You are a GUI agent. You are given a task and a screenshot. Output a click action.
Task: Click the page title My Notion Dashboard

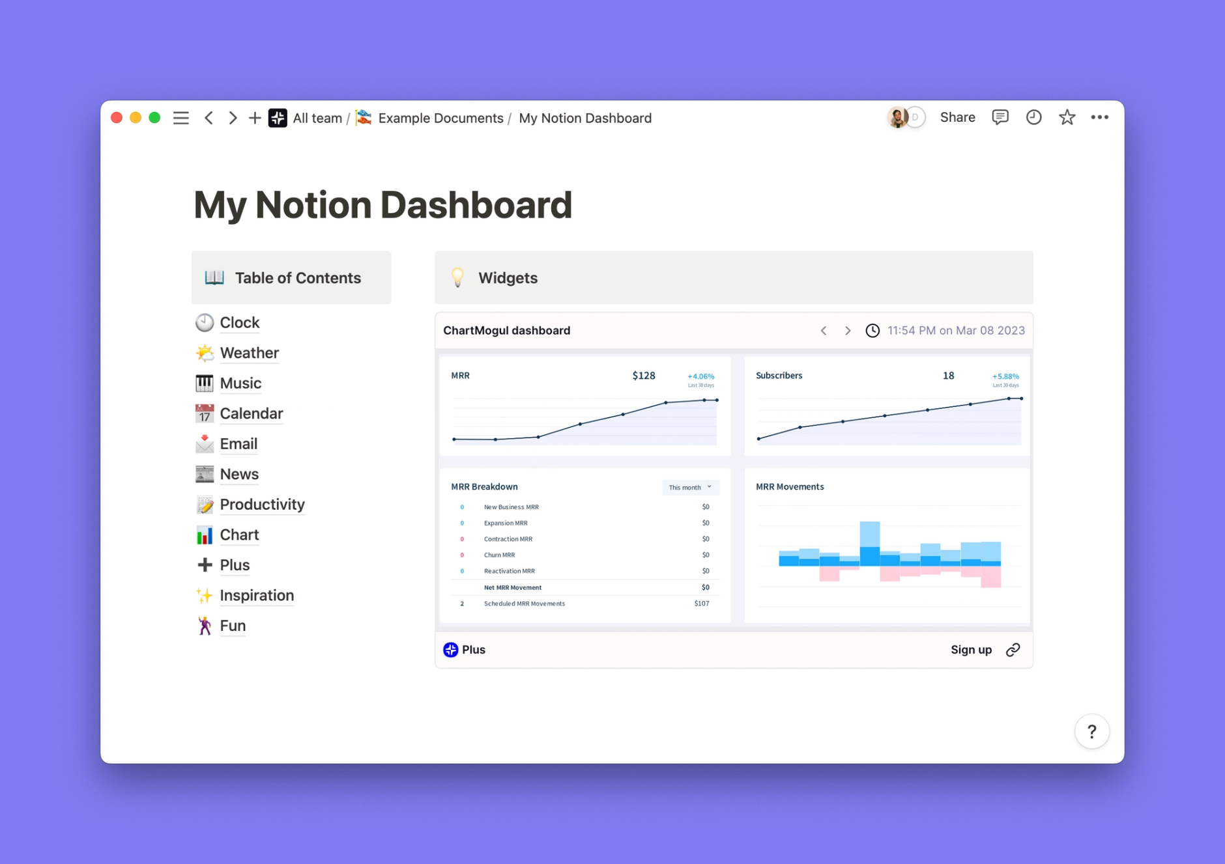383,204
